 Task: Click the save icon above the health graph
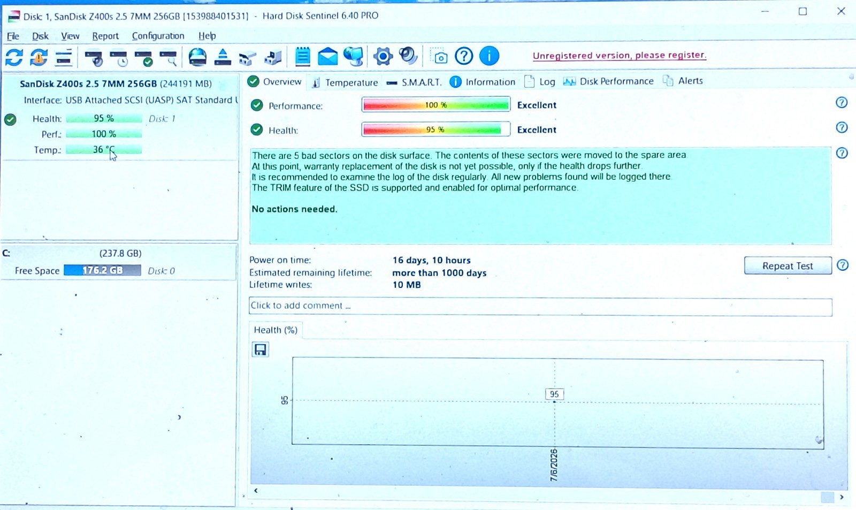coord(261,349)
